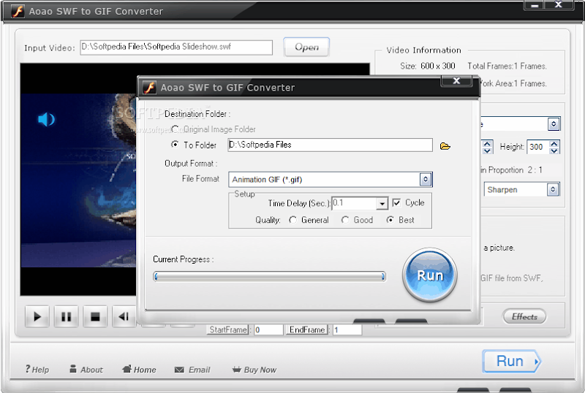Click the Open button for input video

[x=306, y=47]
